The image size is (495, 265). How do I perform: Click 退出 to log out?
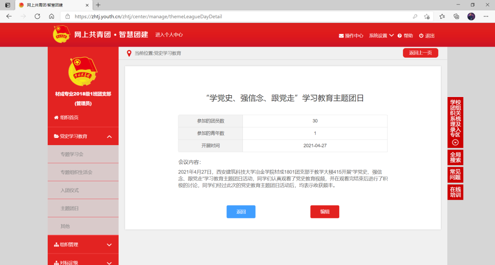pos(427,36)
